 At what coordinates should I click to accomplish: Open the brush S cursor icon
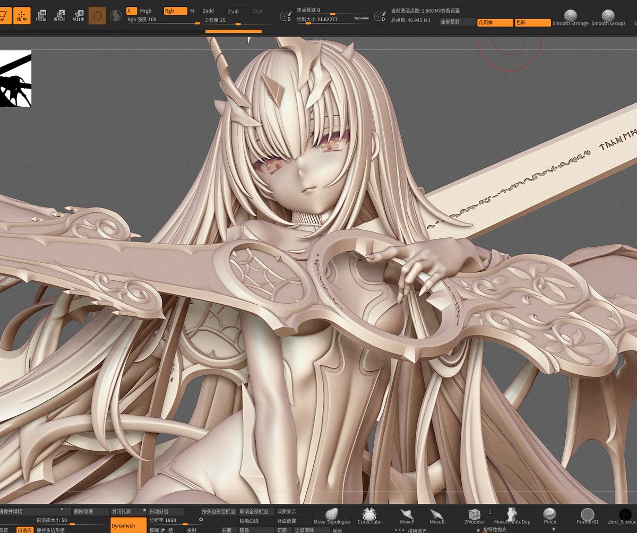pos(286,16)
